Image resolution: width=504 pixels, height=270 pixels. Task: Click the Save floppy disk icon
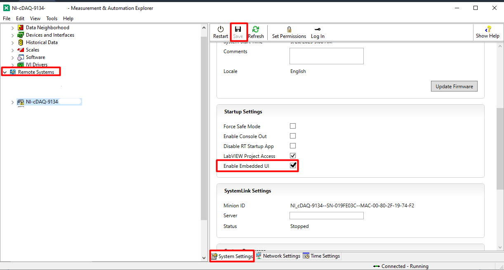point(238,29)
